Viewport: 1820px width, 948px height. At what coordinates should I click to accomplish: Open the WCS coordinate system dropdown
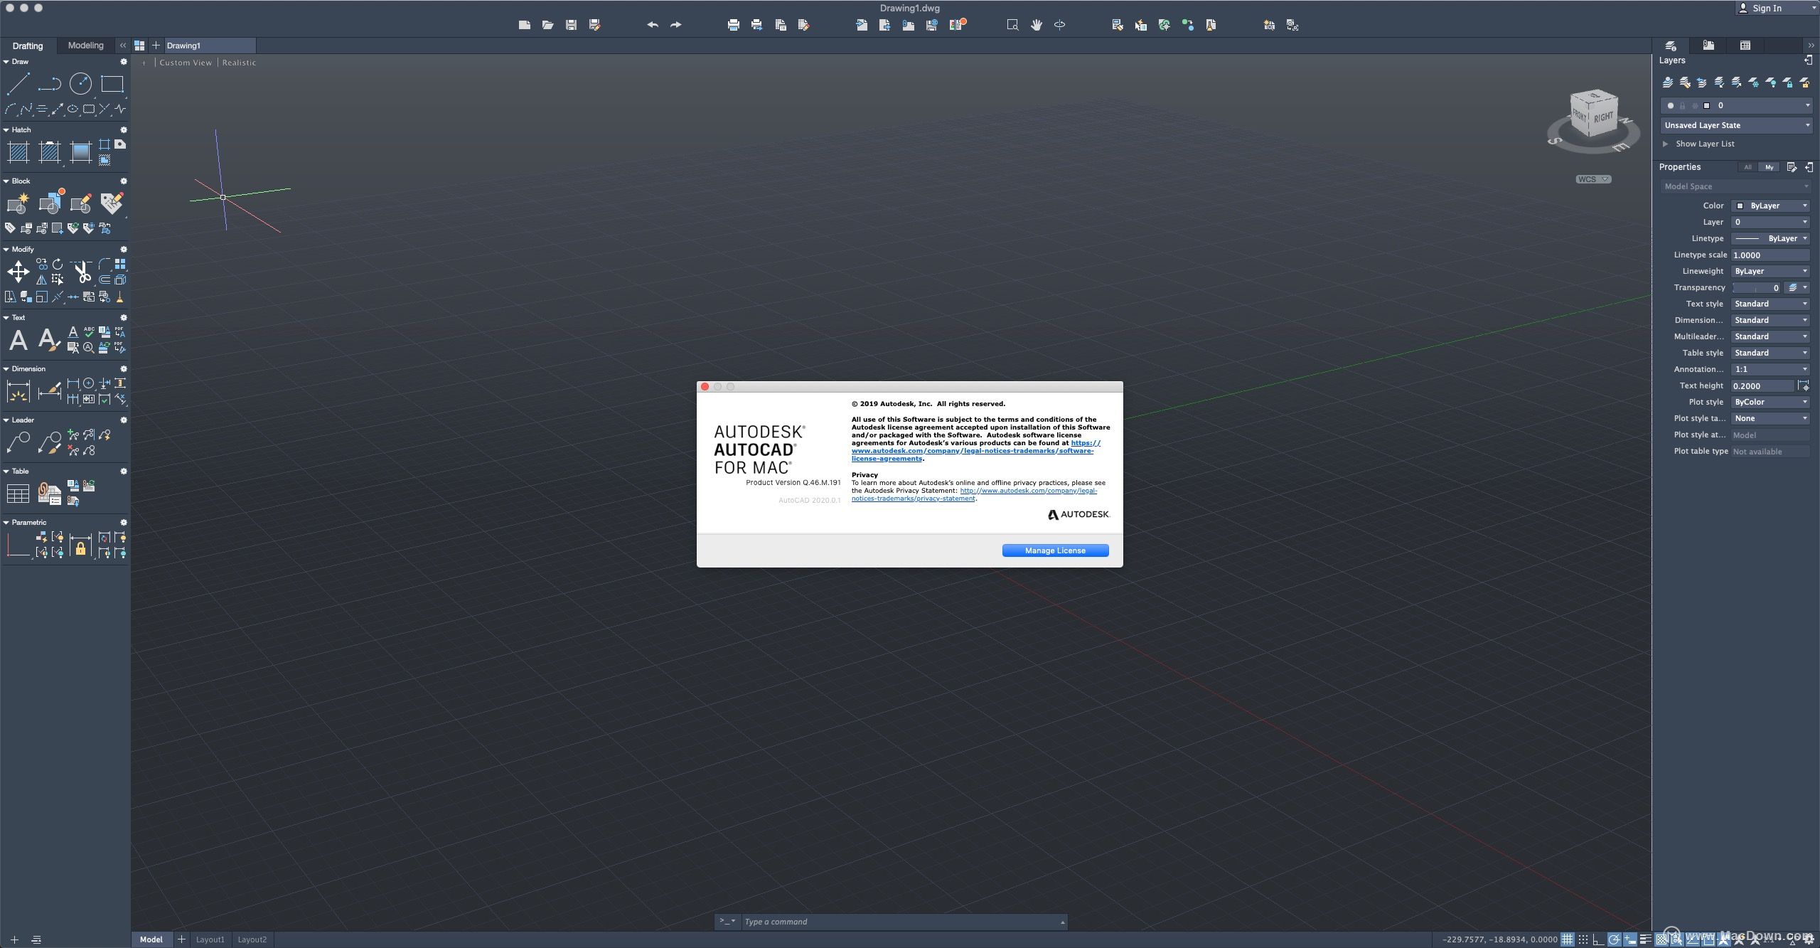click(1593, 179)
